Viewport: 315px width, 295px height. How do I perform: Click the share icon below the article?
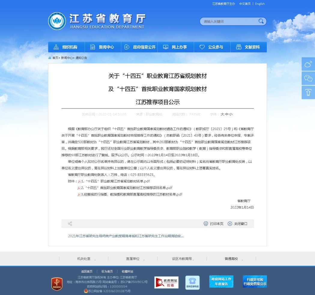point(70,224)
